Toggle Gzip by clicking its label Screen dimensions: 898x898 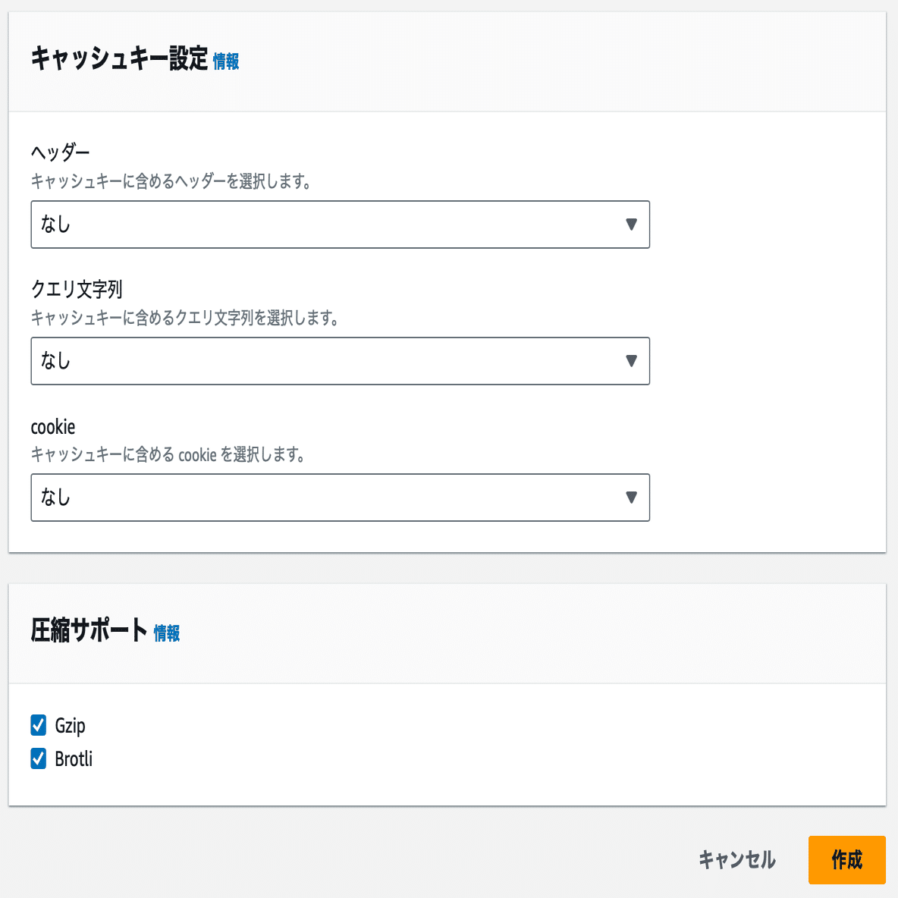(x=71, y=725)
